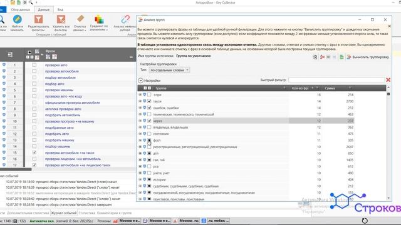Open the Журнал событий bottom tab

pyautogui.click(x=64, y=212)
